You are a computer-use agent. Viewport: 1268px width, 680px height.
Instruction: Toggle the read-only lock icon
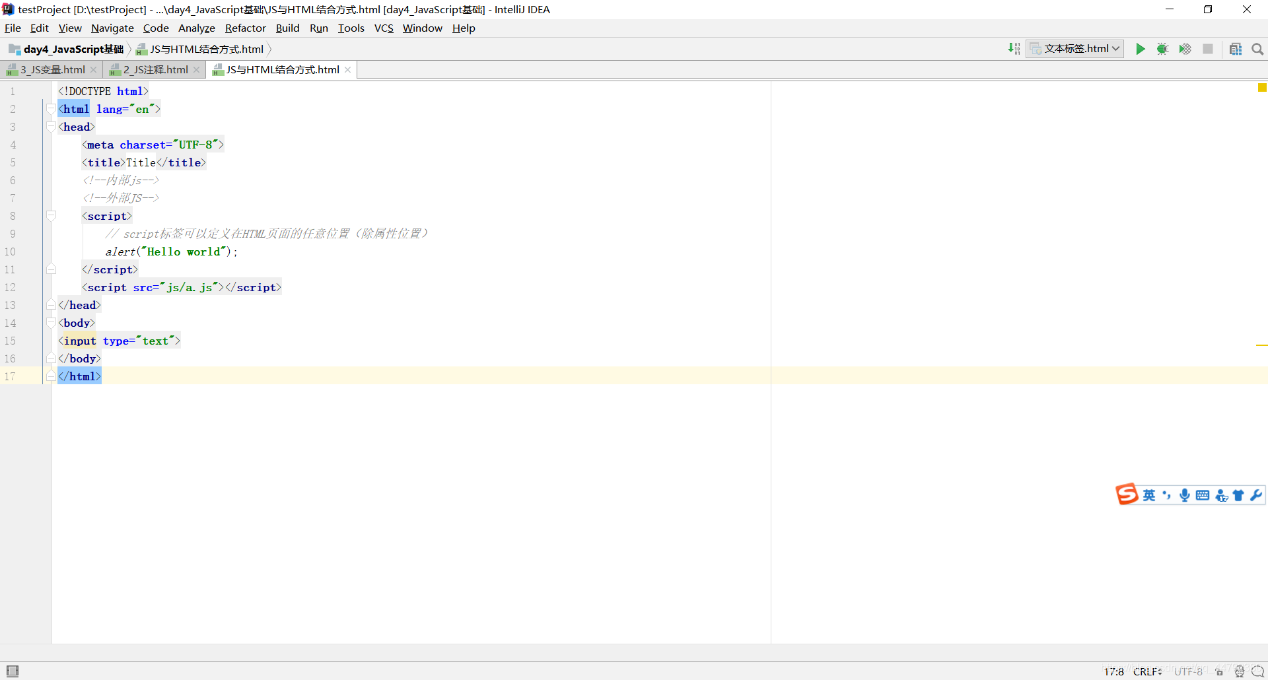tap(1220, 671)
